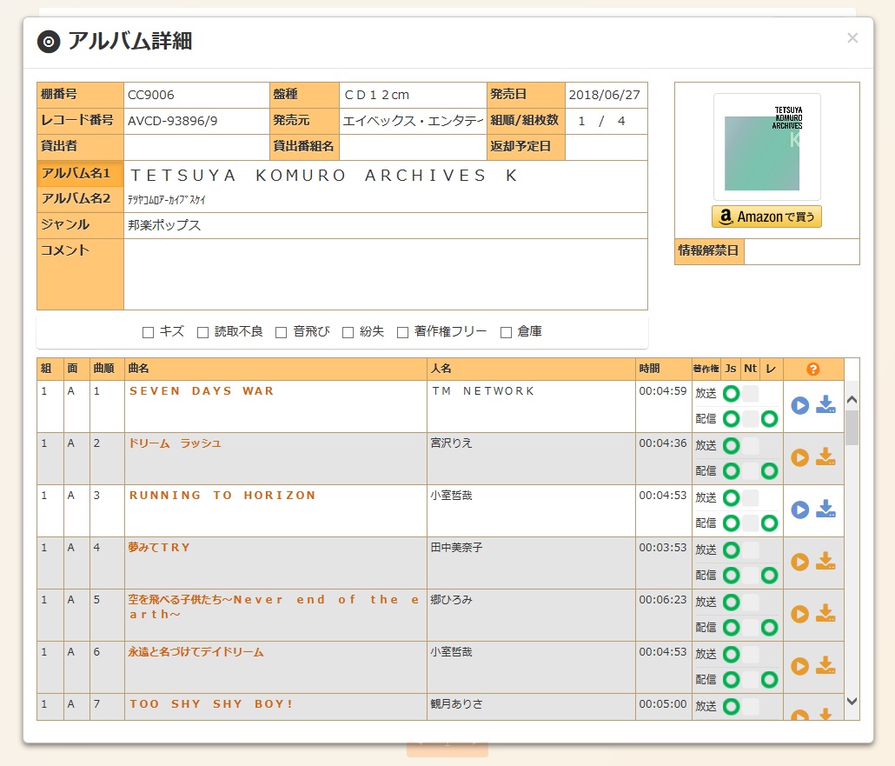Click the 貸出番組名 field
The image size is (895, 766).
tap(412, 147)
